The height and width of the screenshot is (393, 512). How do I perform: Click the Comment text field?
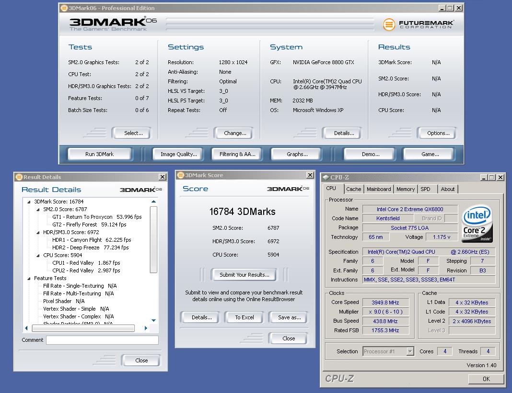coord(102,340)
